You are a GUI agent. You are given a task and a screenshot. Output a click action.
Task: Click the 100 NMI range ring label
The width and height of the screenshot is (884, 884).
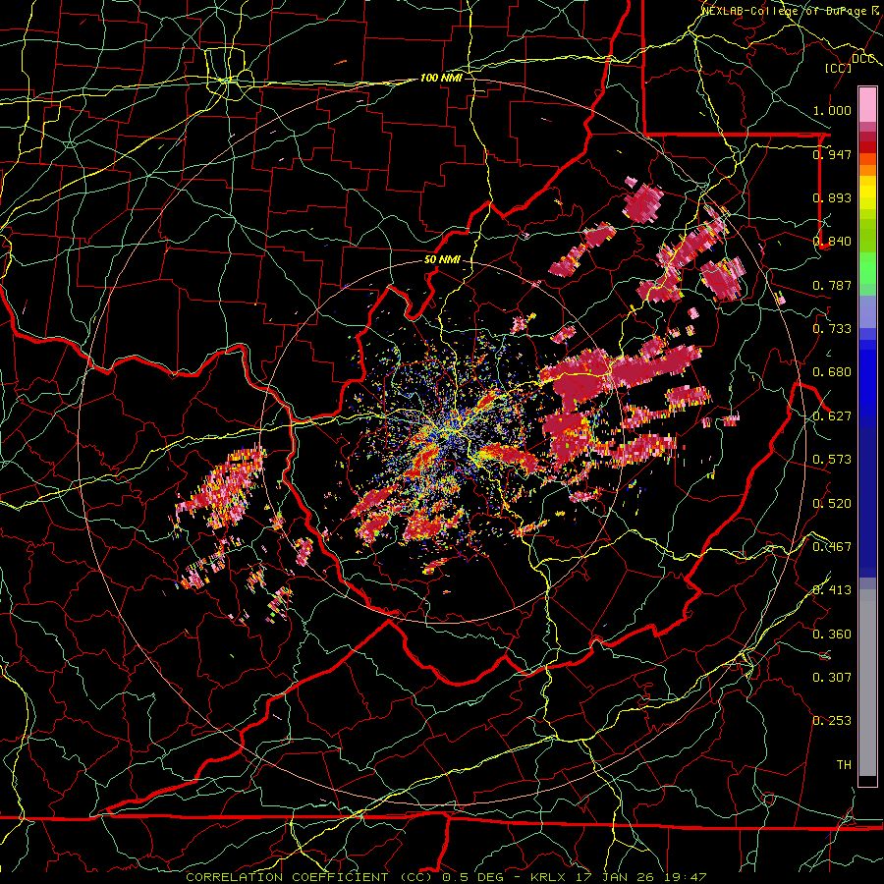(x=441, y=78)
